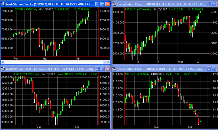Minimize the Eurostoxx 50 chart window

209,4
